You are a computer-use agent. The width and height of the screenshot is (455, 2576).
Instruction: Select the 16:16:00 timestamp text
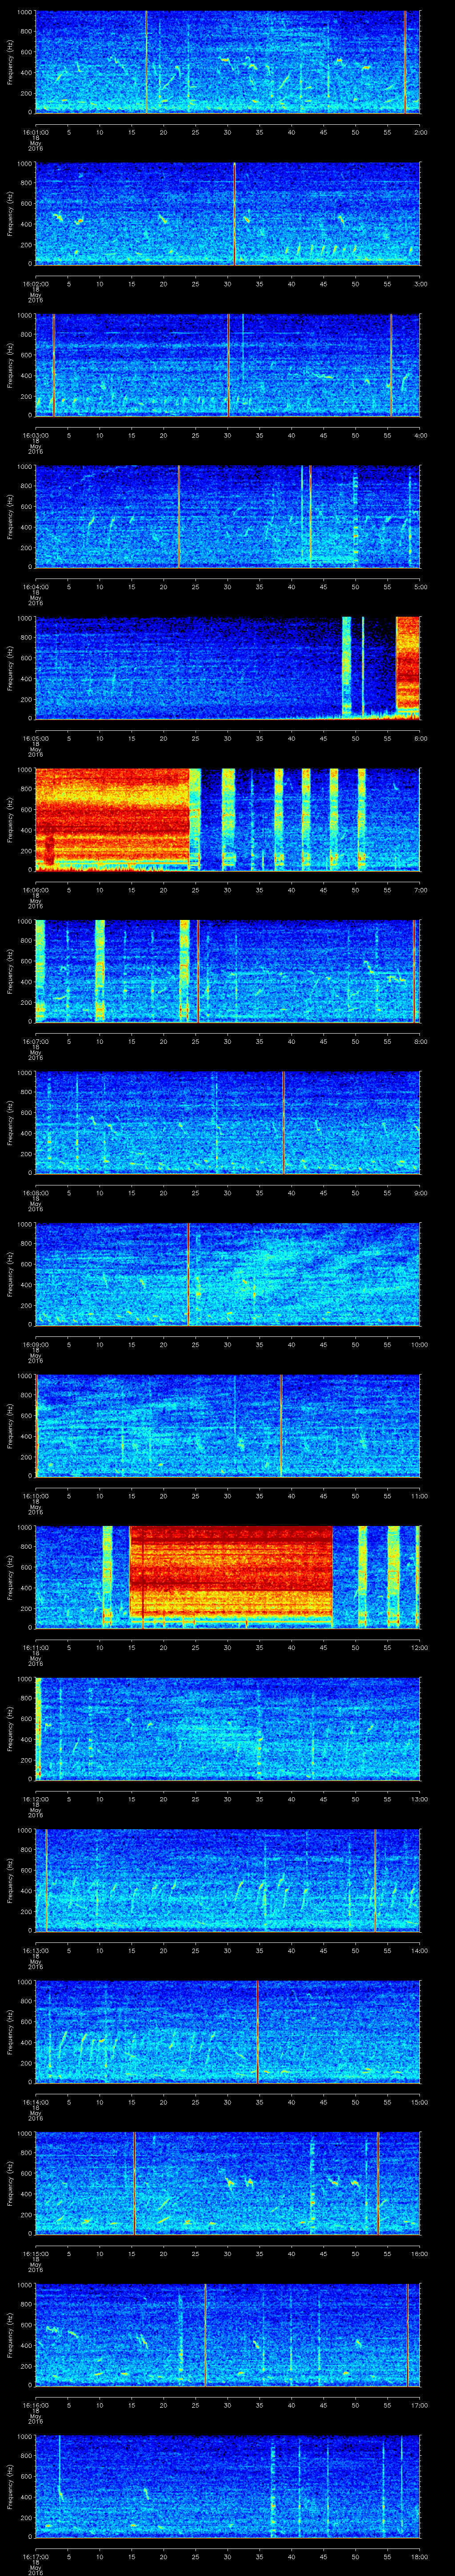coord(35,2405)
